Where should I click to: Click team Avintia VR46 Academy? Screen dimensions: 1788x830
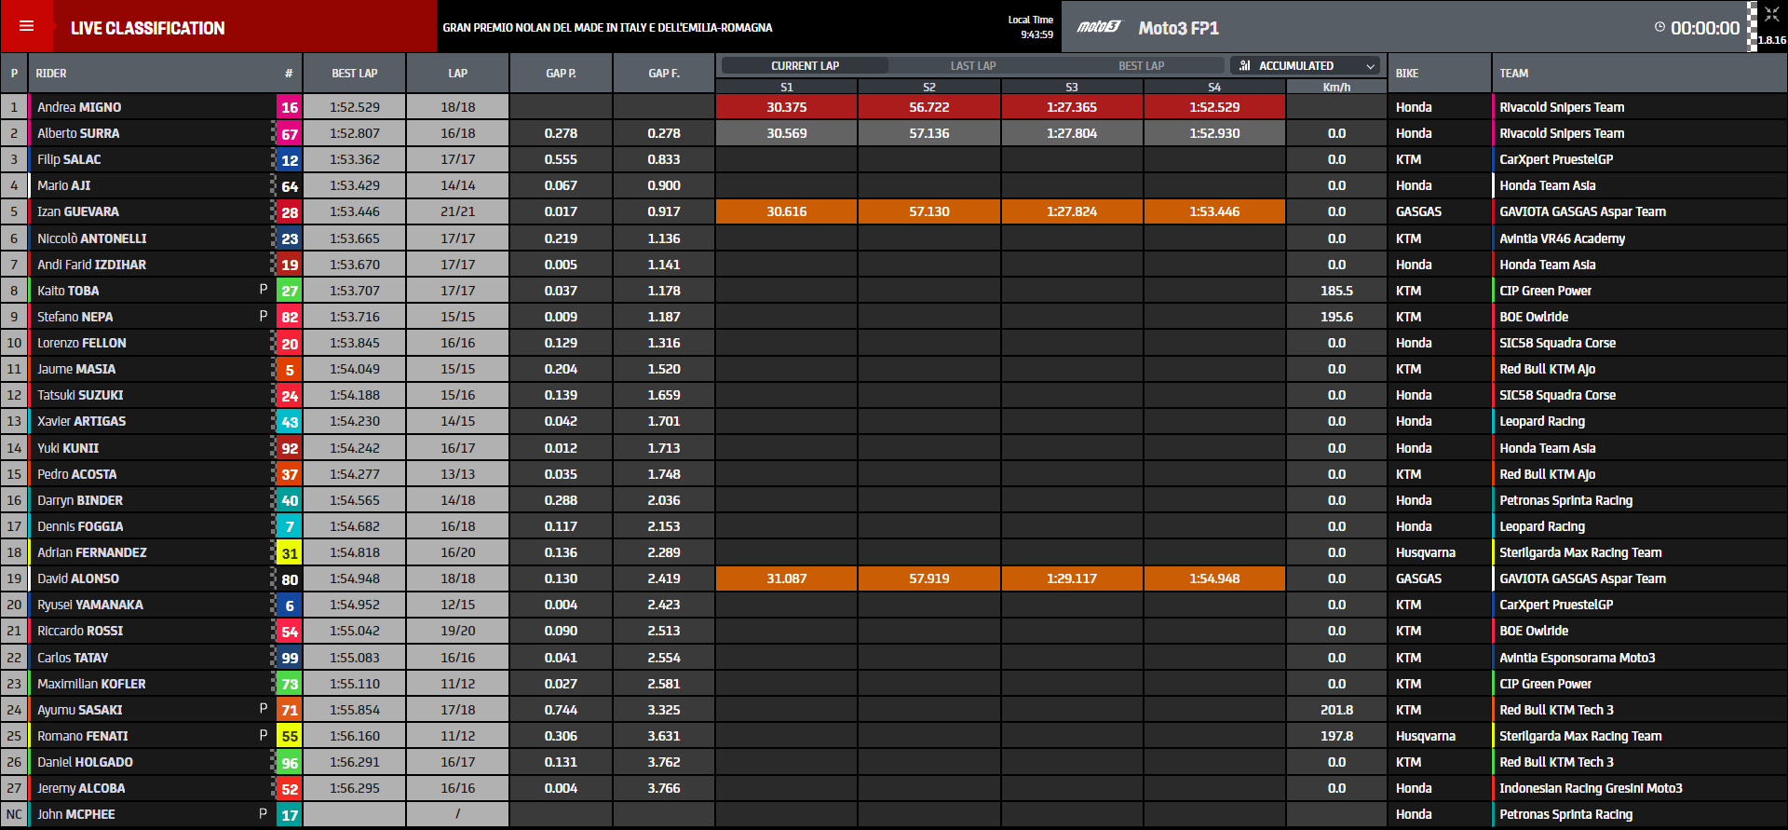click(x=1562, y=238)
